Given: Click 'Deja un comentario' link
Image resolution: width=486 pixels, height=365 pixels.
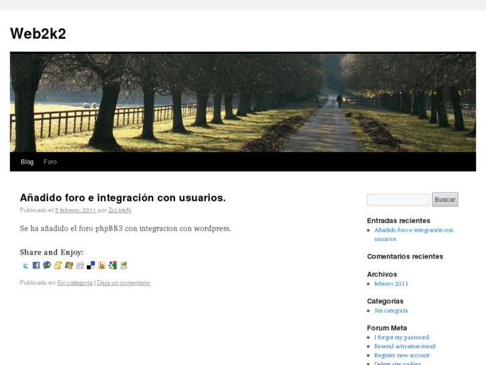Looking at the screenshot, I should (x=124, y=283).
